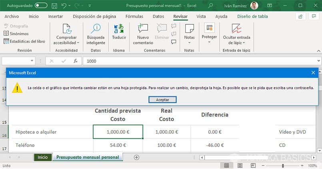Select the -46.00 € difference cell
This screenshot has height=169, width=322.
point(215,145)
